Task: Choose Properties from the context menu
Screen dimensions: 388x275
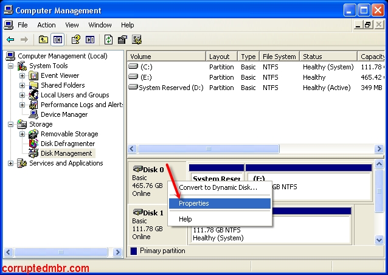Action: pyautogui.click(x=193, y=203)
